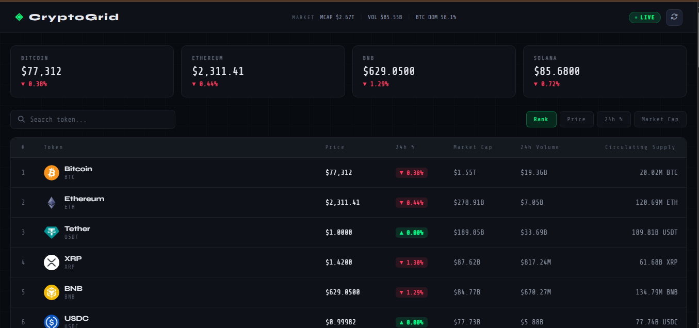Select the BNB name in table row

pyautogui.click(x=73, y=288)
